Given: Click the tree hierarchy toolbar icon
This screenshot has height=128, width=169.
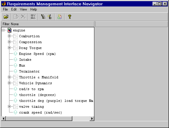Looking at the screenshot, I should (43, 17).
